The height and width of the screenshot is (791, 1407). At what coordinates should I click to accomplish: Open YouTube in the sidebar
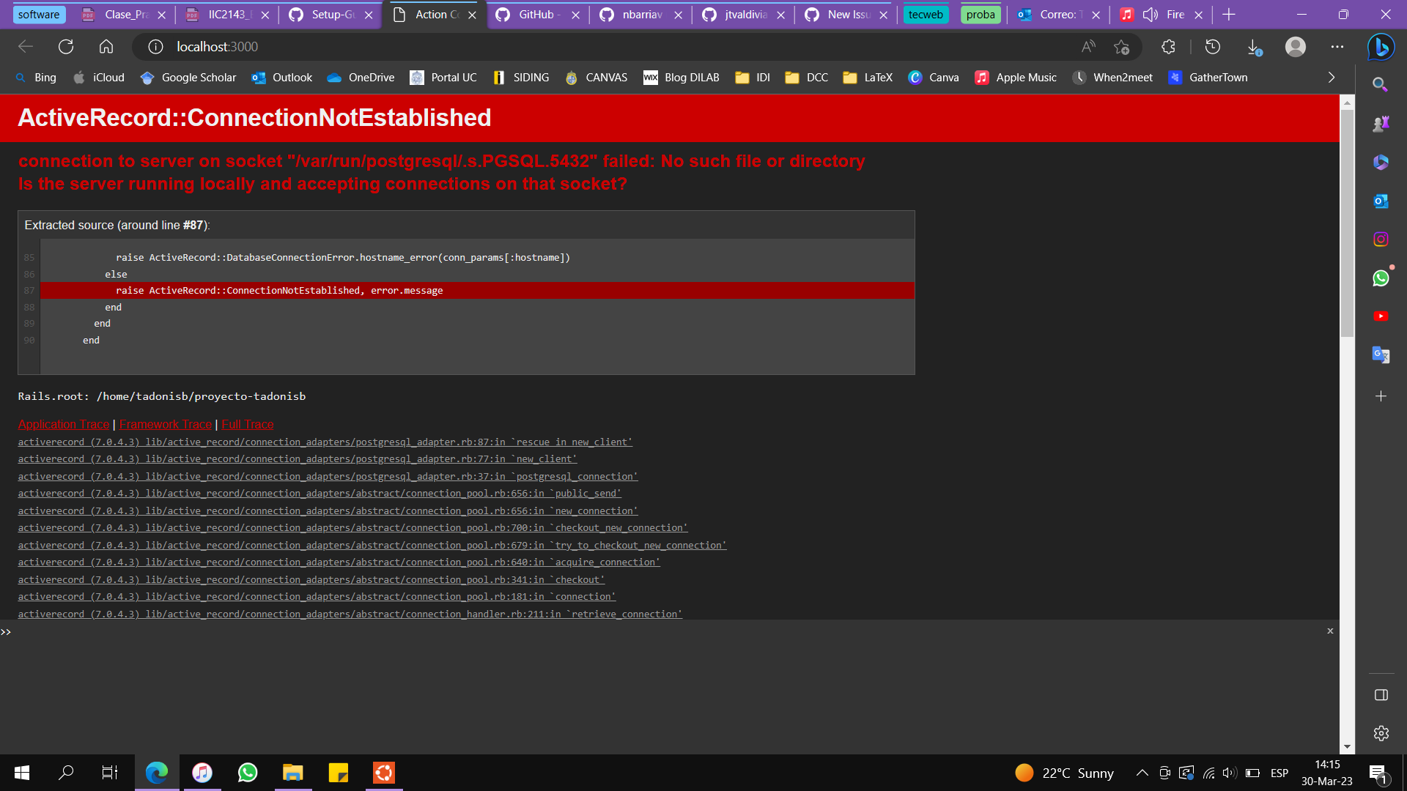click(x=1381, y=316)
